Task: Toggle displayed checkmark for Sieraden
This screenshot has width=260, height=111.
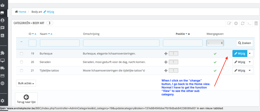Action: pos(215,62)
